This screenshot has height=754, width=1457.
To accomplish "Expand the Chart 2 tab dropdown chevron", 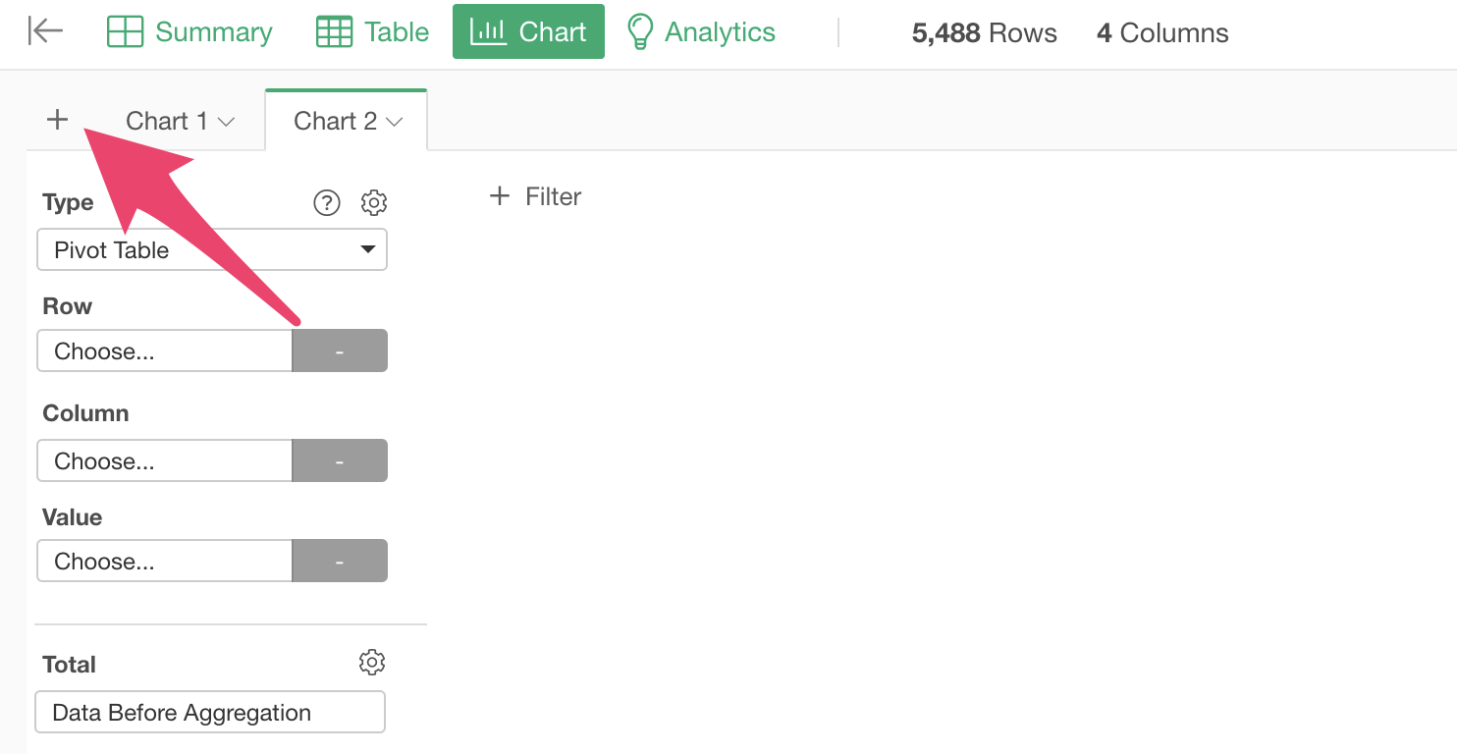I will tap(395, 122).
